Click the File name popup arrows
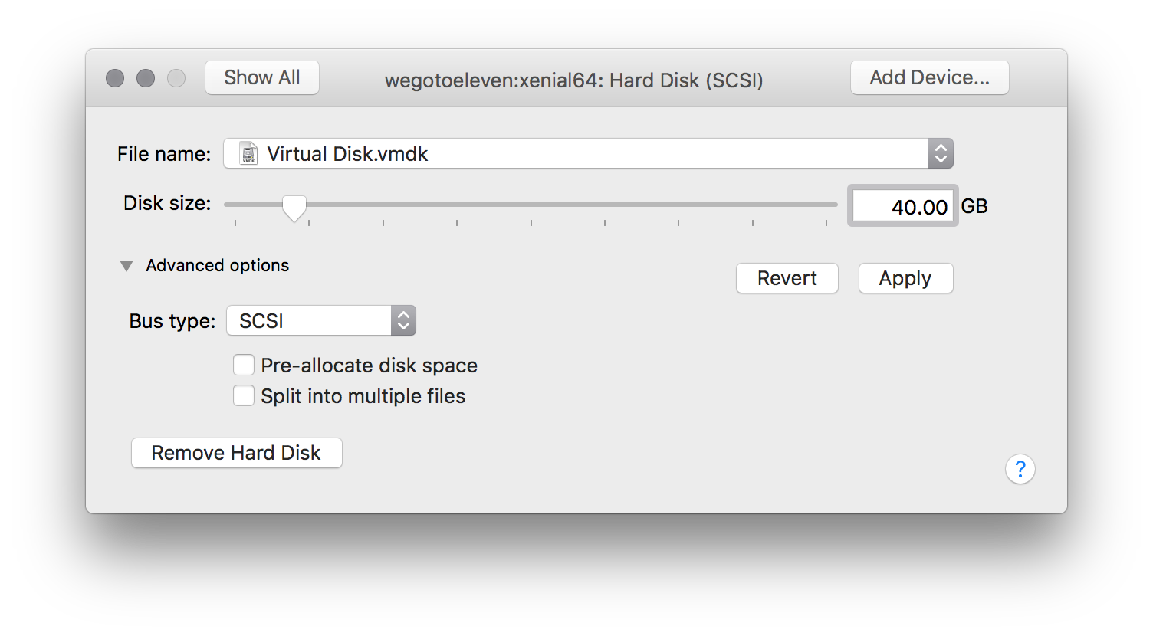The height and width of the screenshot is (636, 1153). click(941, 153)
